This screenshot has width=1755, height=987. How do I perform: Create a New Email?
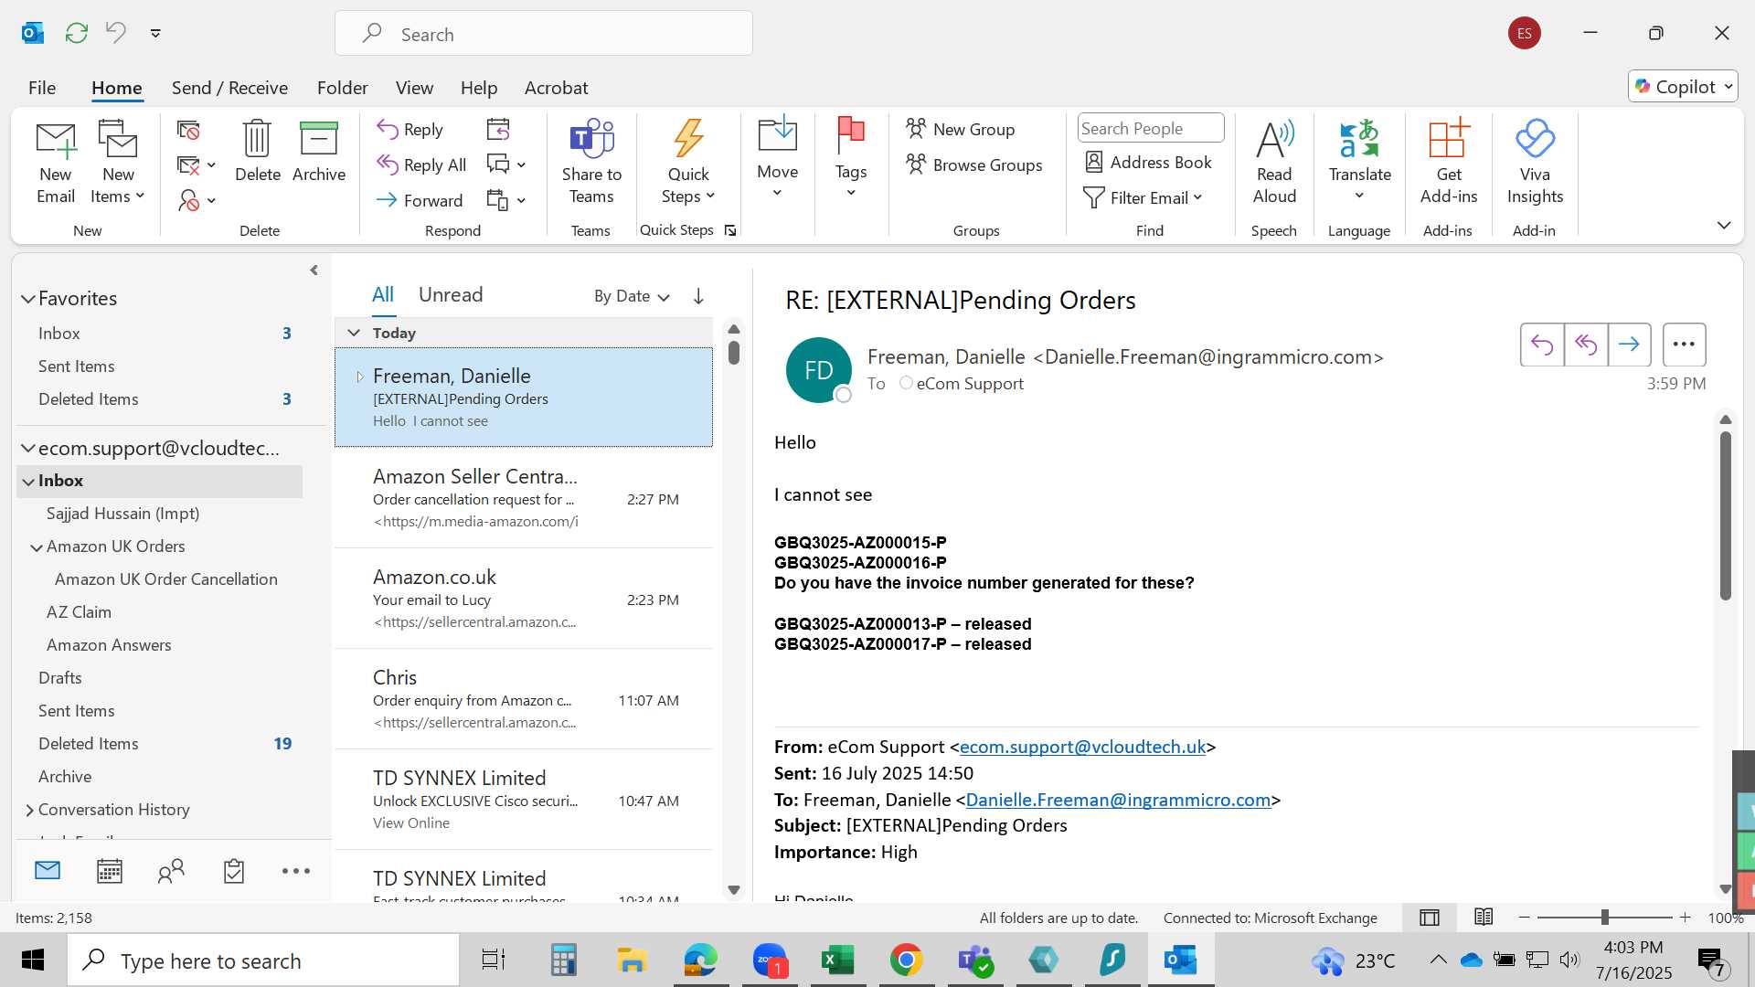click(56, 163)
